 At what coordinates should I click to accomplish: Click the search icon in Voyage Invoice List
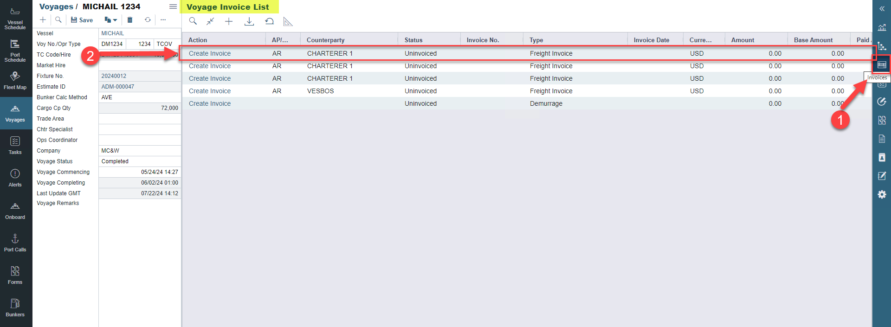[x=193, y=21]
